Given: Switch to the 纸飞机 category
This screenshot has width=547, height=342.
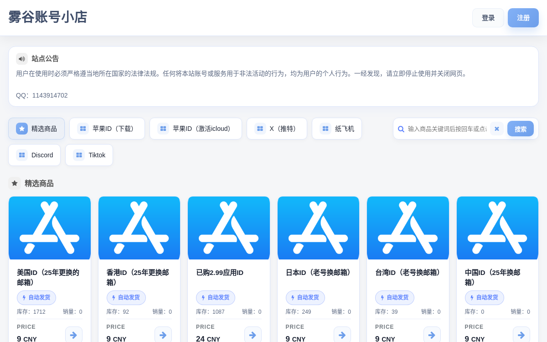Looking at the screenshot, I should [337, 129].
